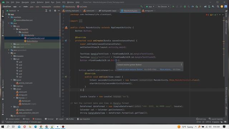
Task: Run the app with the green play icon
Action: (173, 6)
